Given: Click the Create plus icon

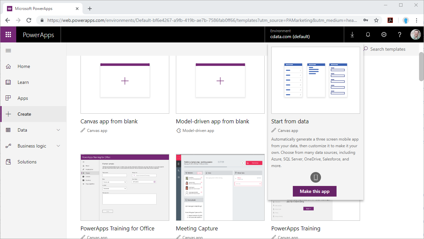Looking at the screenshot, I should 8,114.
